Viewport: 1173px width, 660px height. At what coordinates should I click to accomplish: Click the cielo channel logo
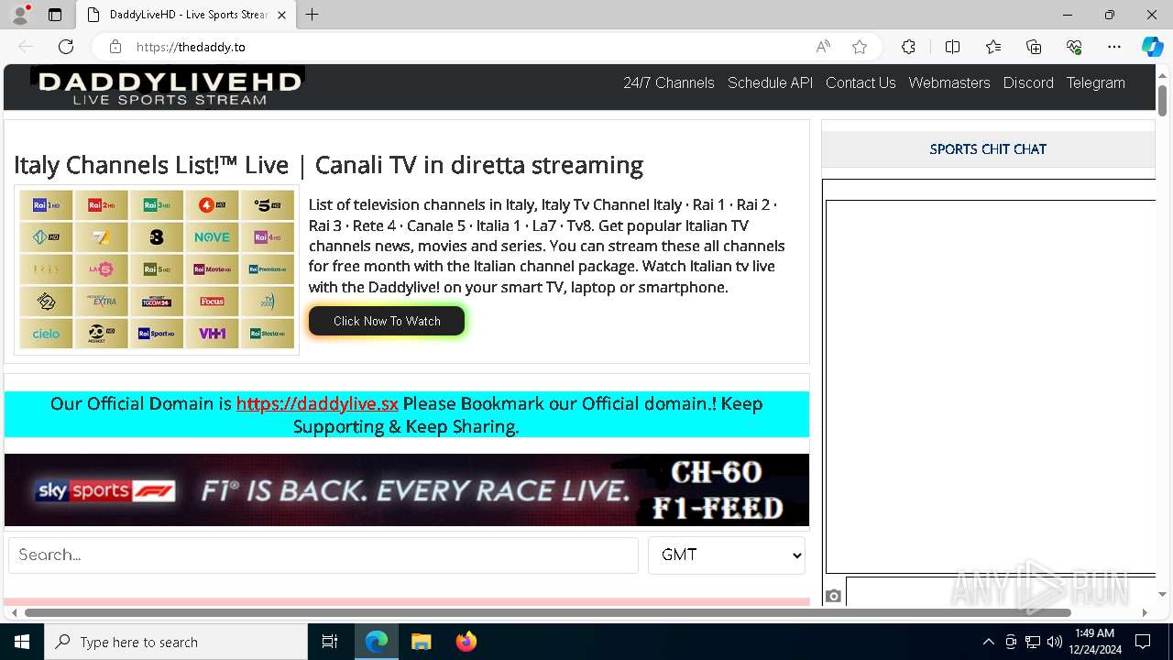click(46, 334)
